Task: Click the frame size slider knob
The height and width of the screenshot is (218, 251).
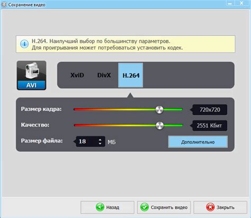Action: point(159,110)
